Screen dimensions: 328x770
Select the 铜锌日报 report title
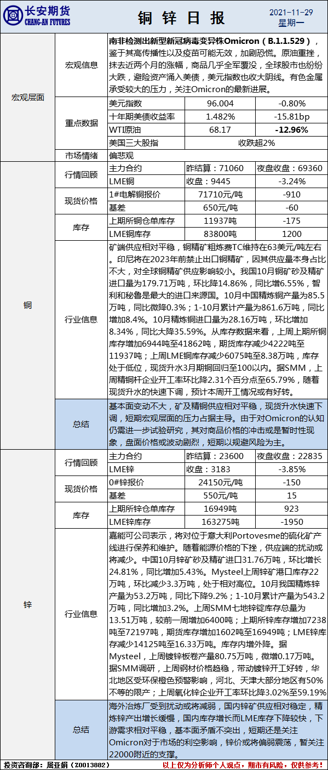pyautogui.click(x=181, y=18)
